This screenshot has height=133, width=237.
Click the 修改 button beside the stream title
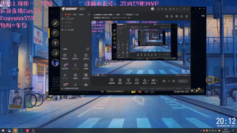click(118, 14)
